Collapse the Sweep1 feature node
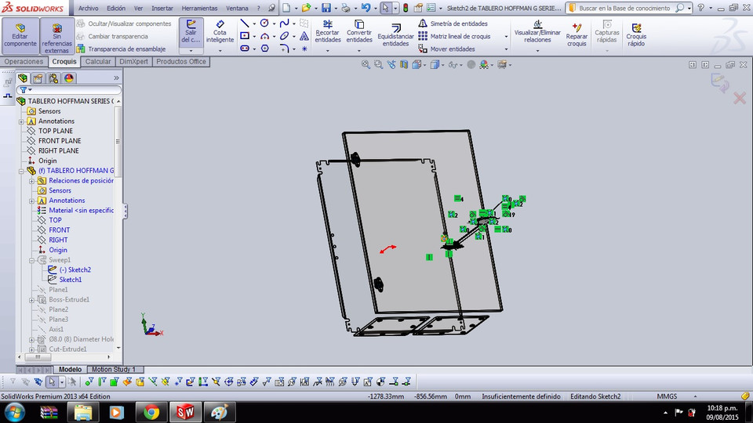The height and width of the screenshot is (423, 753). [31, 260]
